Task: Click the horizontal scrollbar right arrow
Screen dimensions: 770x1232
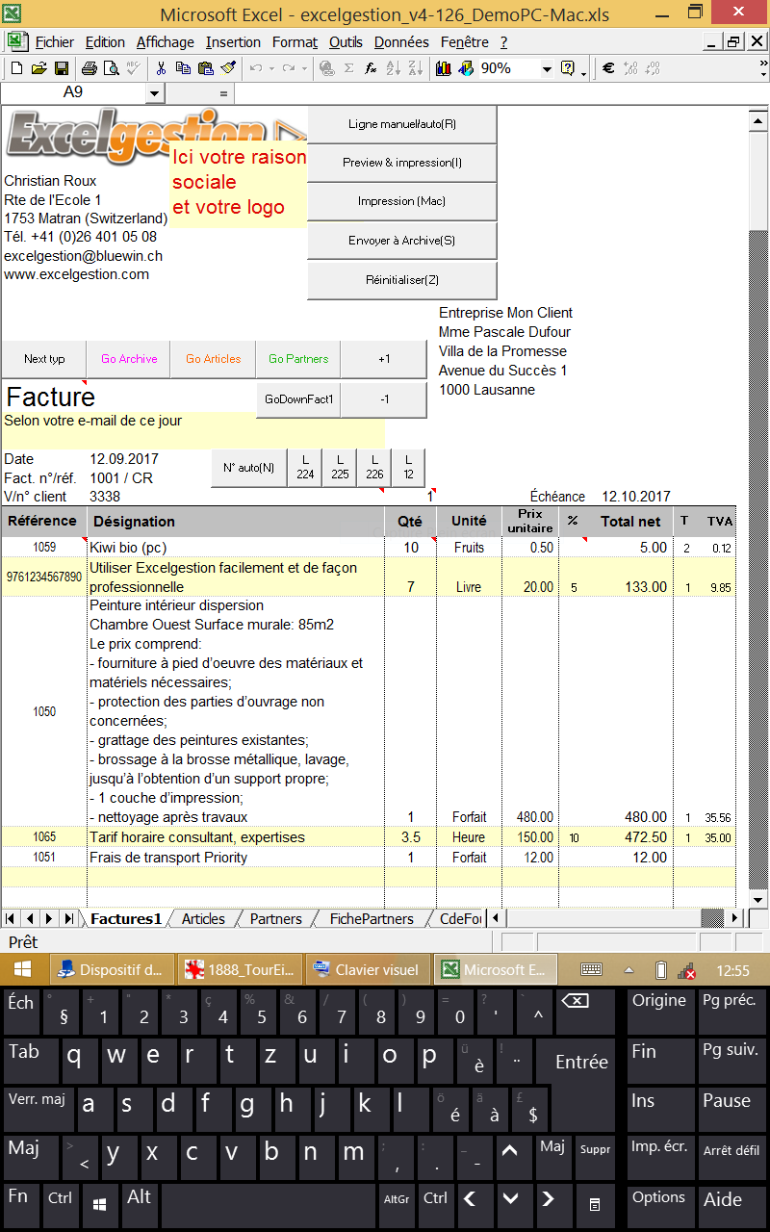Action: [x=735, y=918]
